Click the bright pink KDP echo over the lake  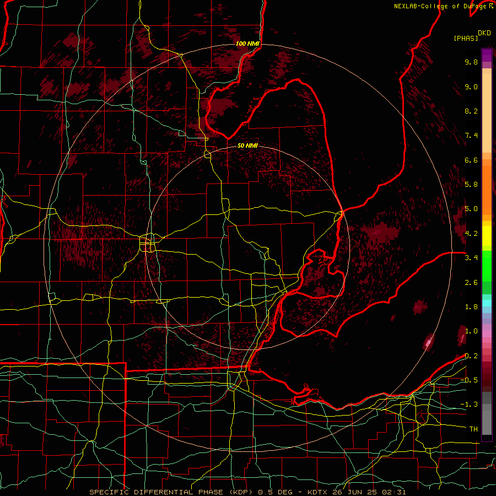429,342
